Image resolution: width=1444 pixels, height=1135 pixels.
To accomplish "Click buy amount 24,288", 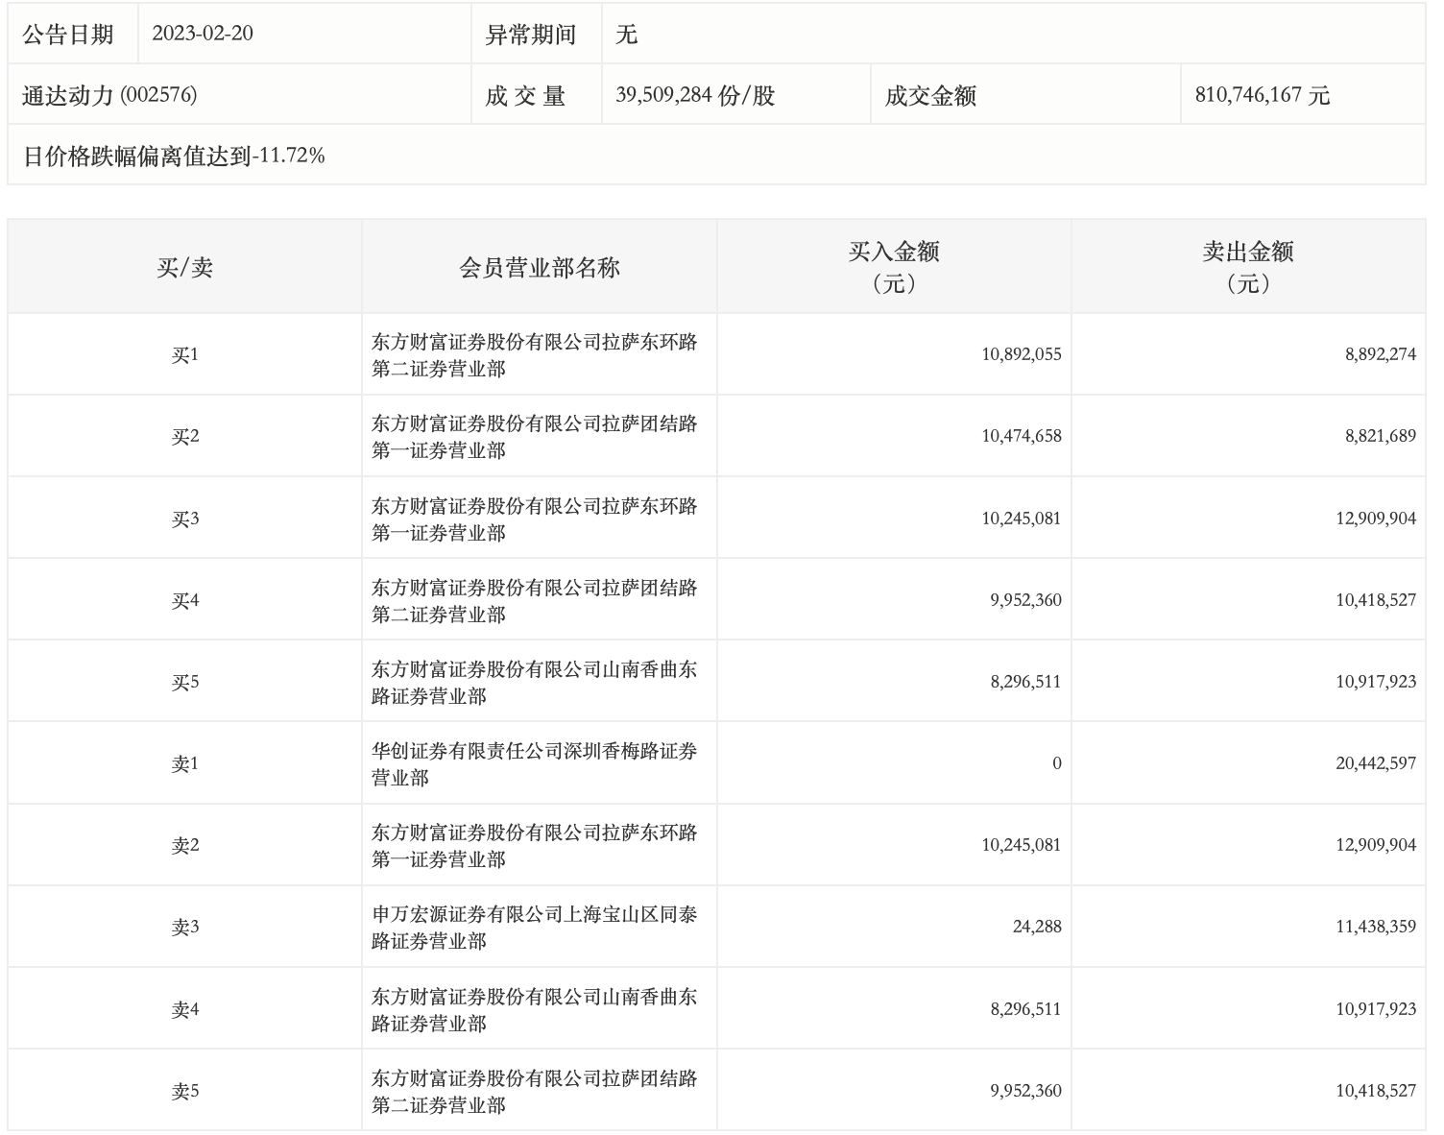I will (x=1037, y=927).
